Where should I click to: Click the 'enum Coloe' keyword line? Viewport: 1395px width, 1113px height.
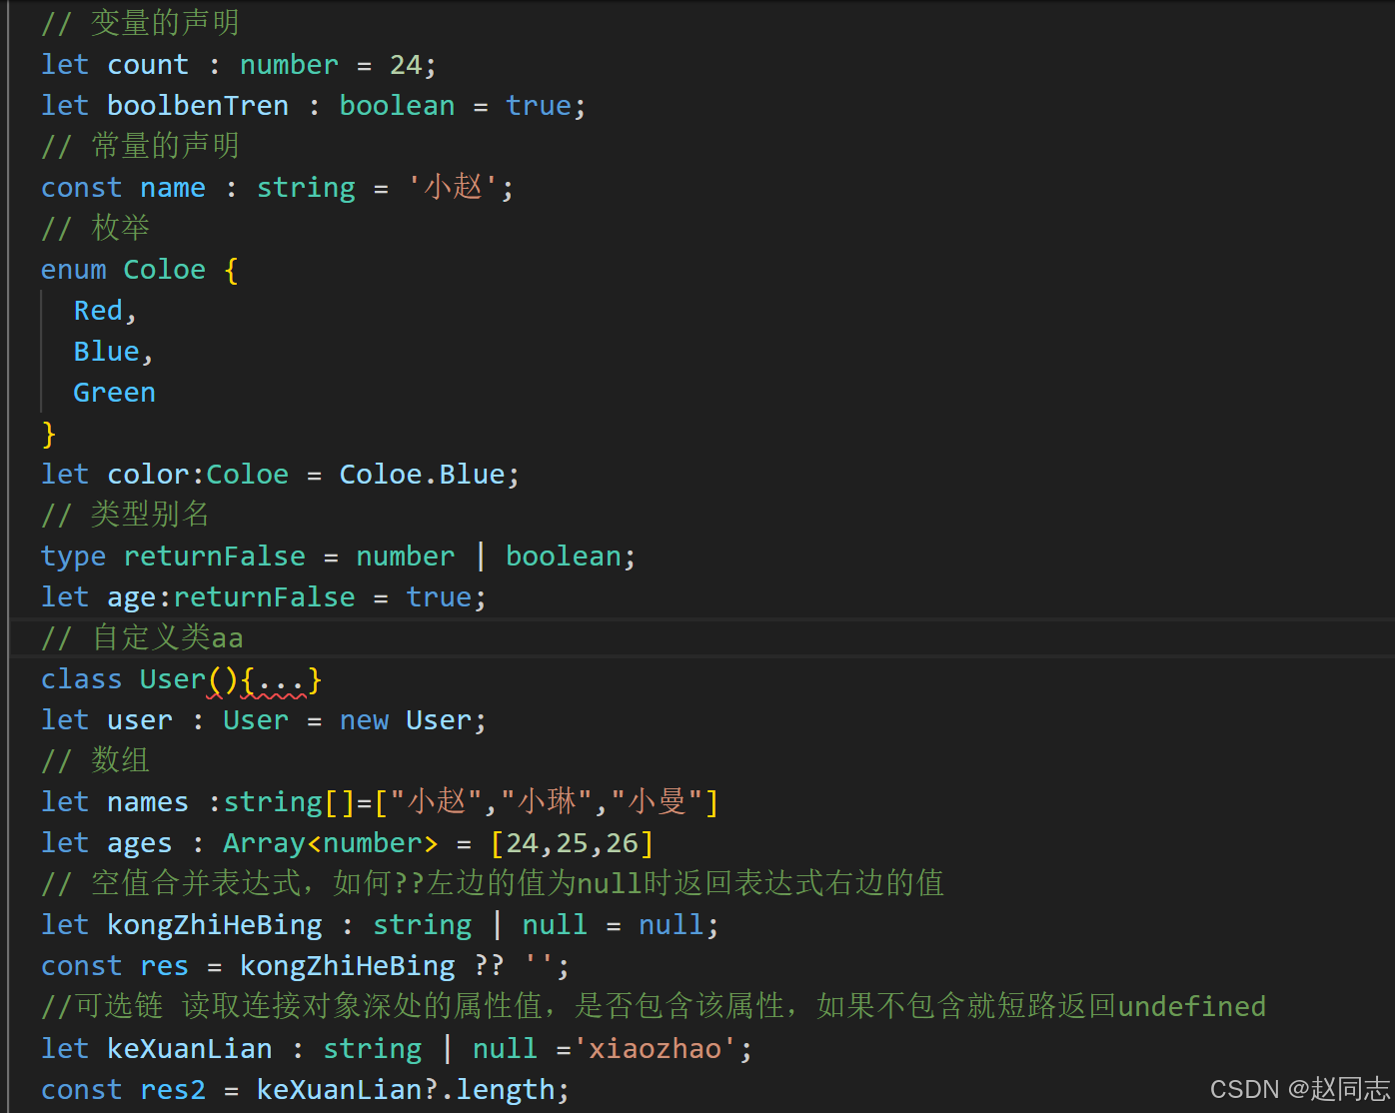[140, 270]
